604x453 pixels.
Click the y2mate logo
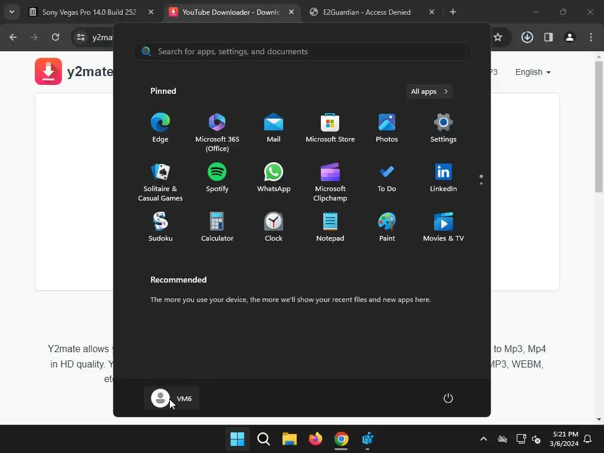click(74, 71)
